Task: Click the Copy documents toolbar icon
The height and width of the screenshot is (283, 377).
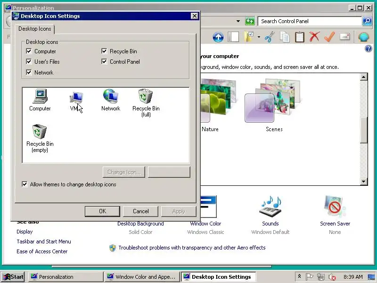Action: coord(285,37)
